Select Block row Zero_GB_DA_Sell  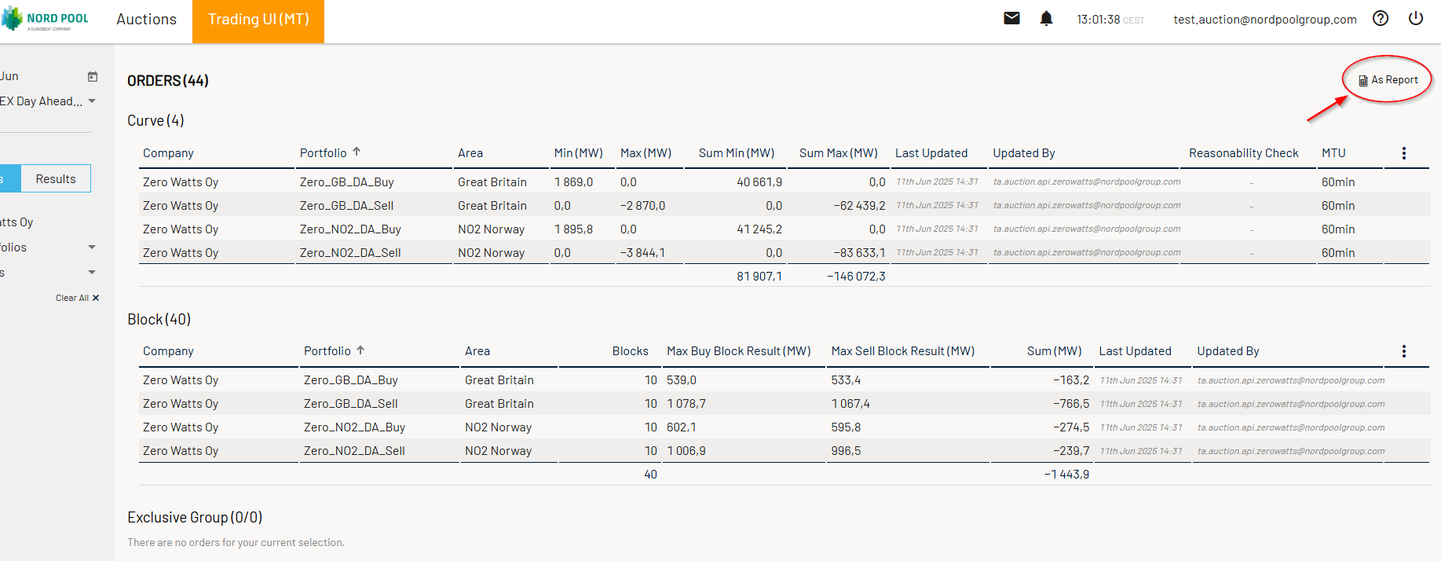pos(784,403)
